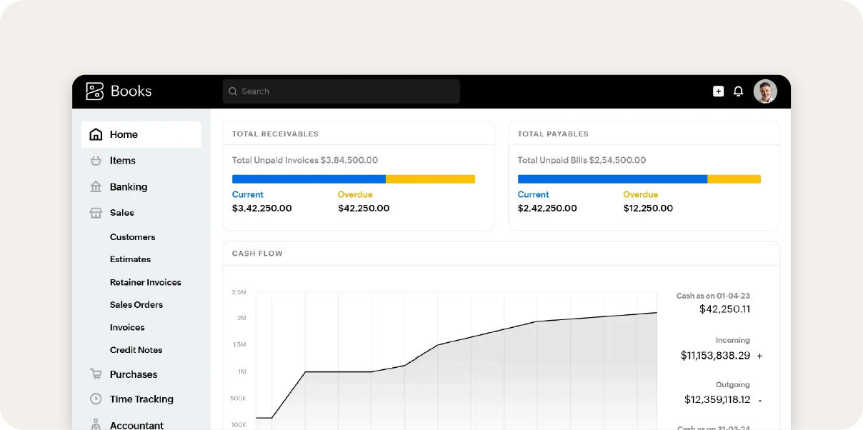
Task: Click the Time Tracking clock icon
Action: (x=96, y=399)
